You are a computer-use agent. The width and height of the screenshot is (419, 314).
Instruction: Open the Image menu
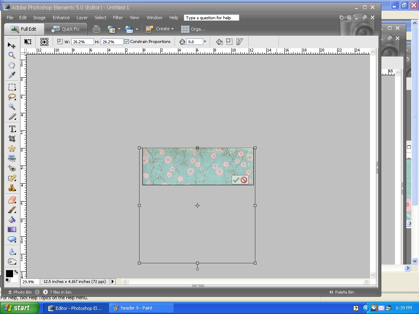(39, 18)
